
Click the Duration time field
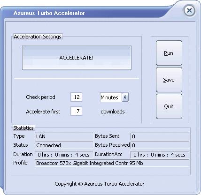[64, 155]
